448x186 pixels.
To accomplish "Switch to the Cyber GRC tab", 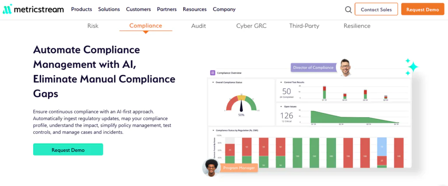I will tap(252, 26).
